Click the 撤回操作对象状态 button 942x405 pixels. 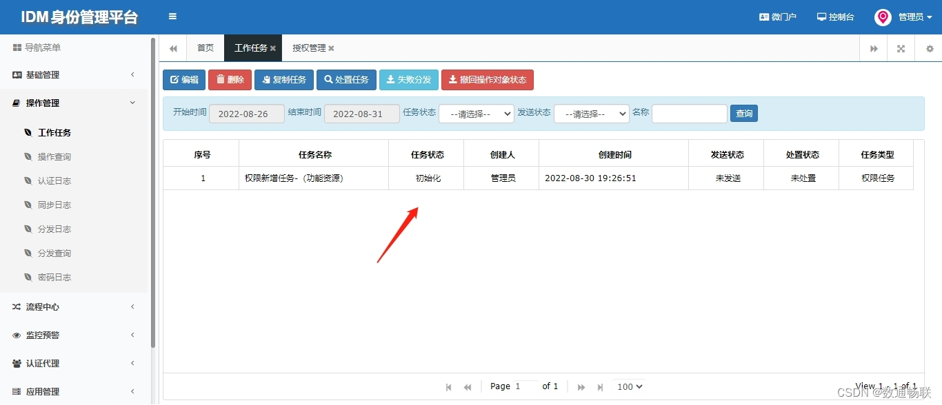(x=488, y=80)
